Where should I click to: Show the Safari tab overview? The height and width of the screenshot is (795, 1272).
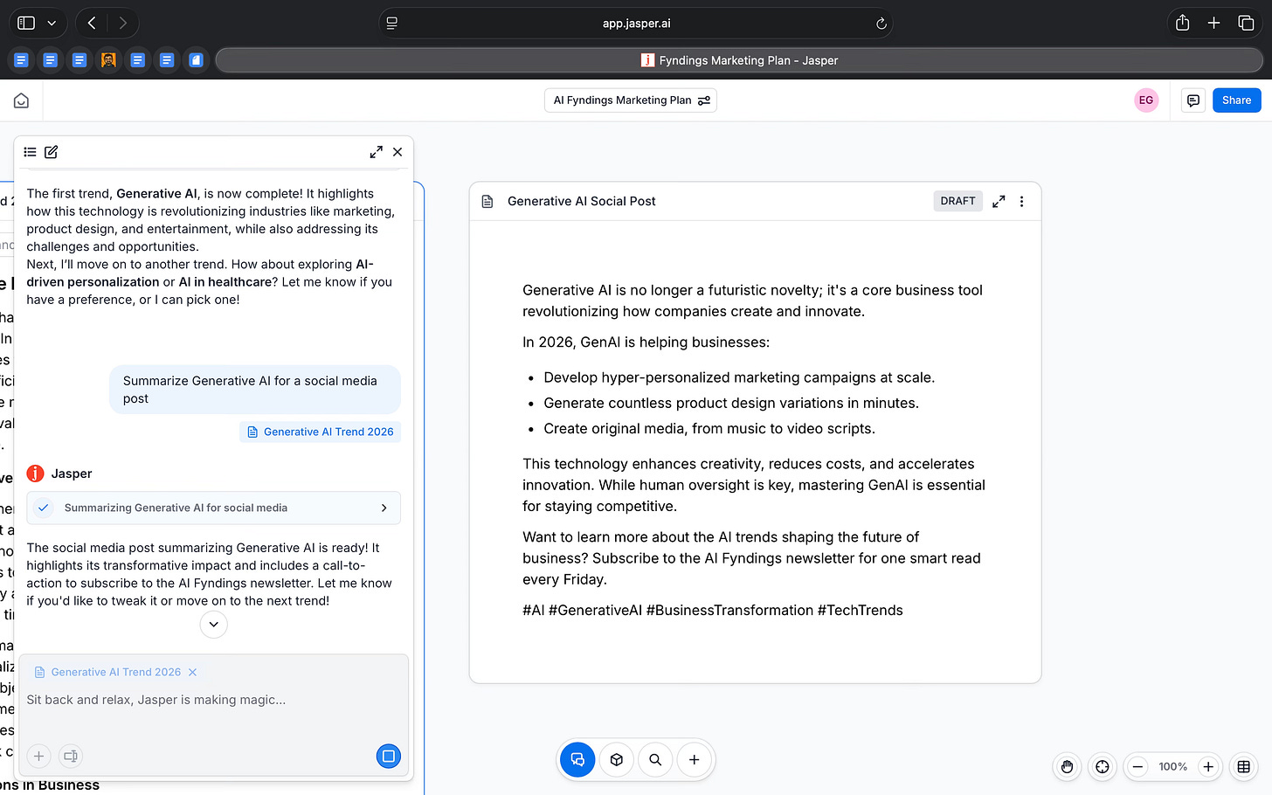tap(1246, 24)
